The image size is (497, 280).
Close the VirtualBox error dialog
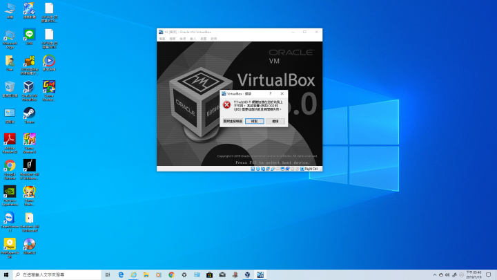[282, 93]
